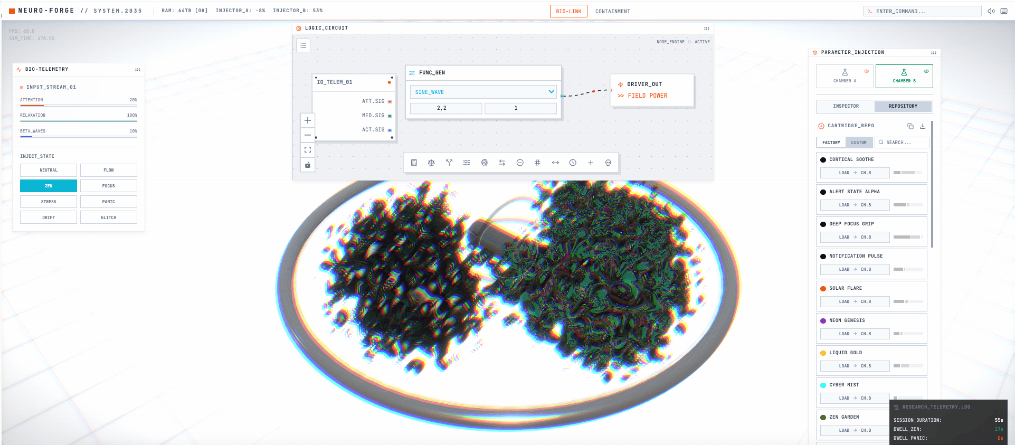Select Chamber A
The image size is (1015, 445).
[845, 76]
